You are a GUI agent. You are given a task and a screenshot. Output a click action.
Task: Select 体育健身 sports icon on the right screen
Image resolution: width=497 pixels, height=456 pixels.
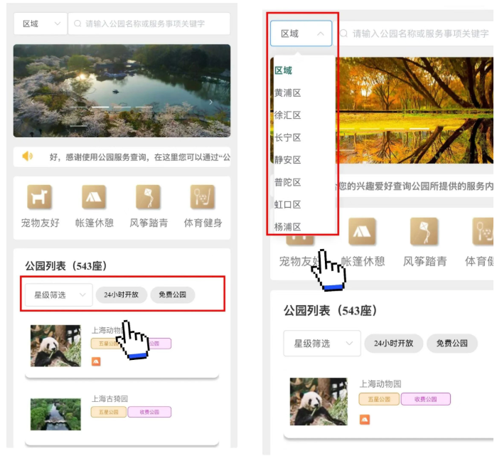coord(483,231)
